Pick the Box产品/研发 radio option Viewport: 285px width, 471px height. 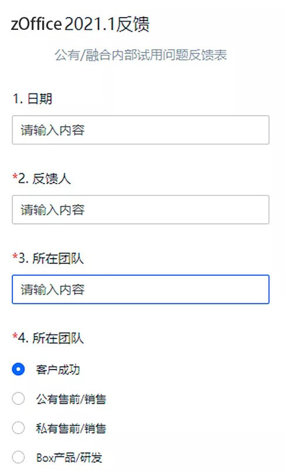click(18, 458)
